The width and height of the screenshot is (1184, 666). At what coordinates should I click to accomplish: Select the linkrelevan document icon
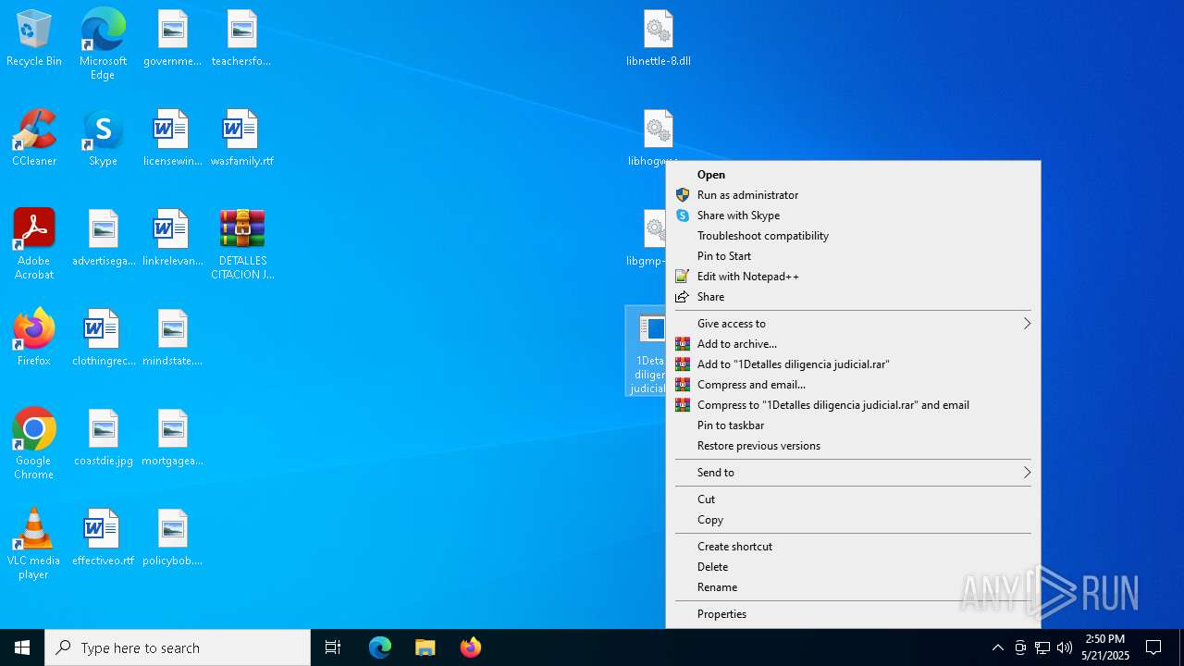[172, 239]
